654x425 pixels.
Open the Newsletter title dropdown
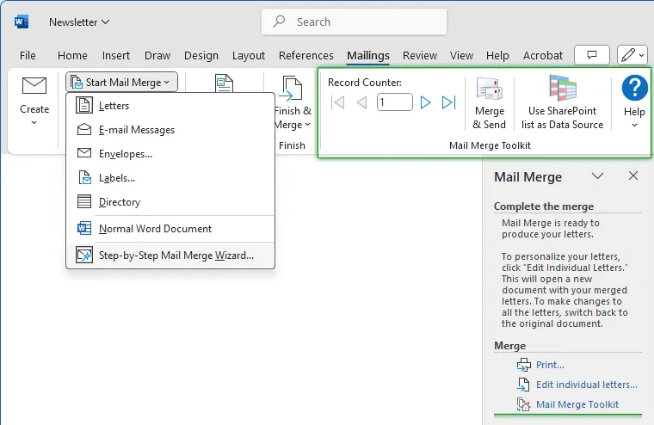coord(79,22)
